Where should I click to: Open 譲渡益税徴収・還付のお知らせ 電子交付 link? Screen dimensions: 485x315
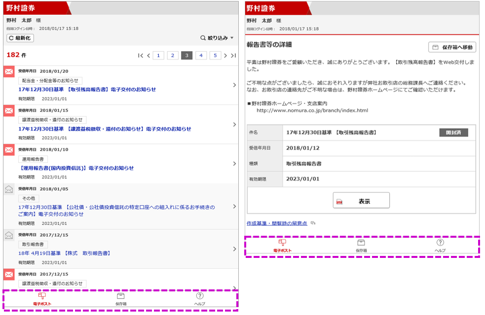[105, 129]
